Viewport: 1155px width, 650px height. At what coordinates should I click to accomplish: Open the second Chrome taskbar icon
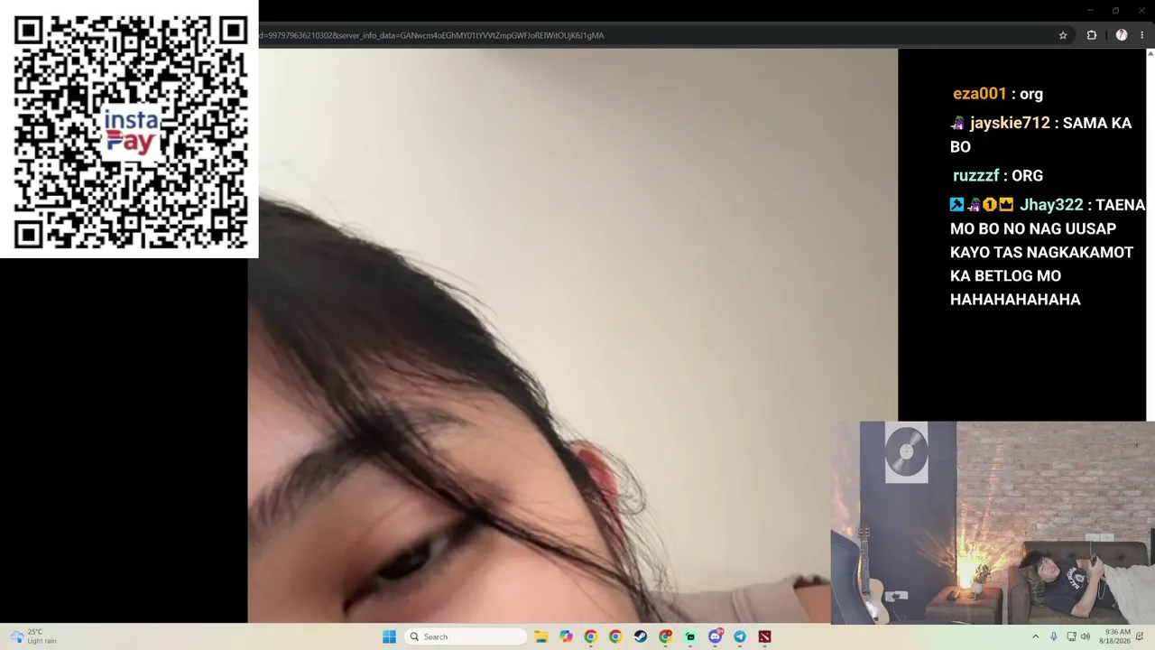[615, 636]
